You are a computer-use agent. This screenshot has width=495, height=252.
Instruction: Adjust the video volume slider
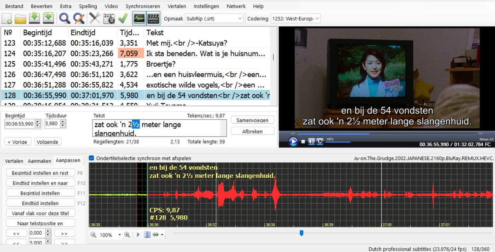[338, 142]
